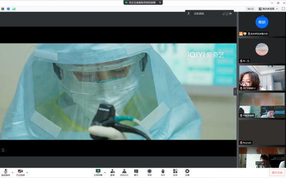Turn on the camera video button
The image size is (286, 178).
(x=20, y=172)
